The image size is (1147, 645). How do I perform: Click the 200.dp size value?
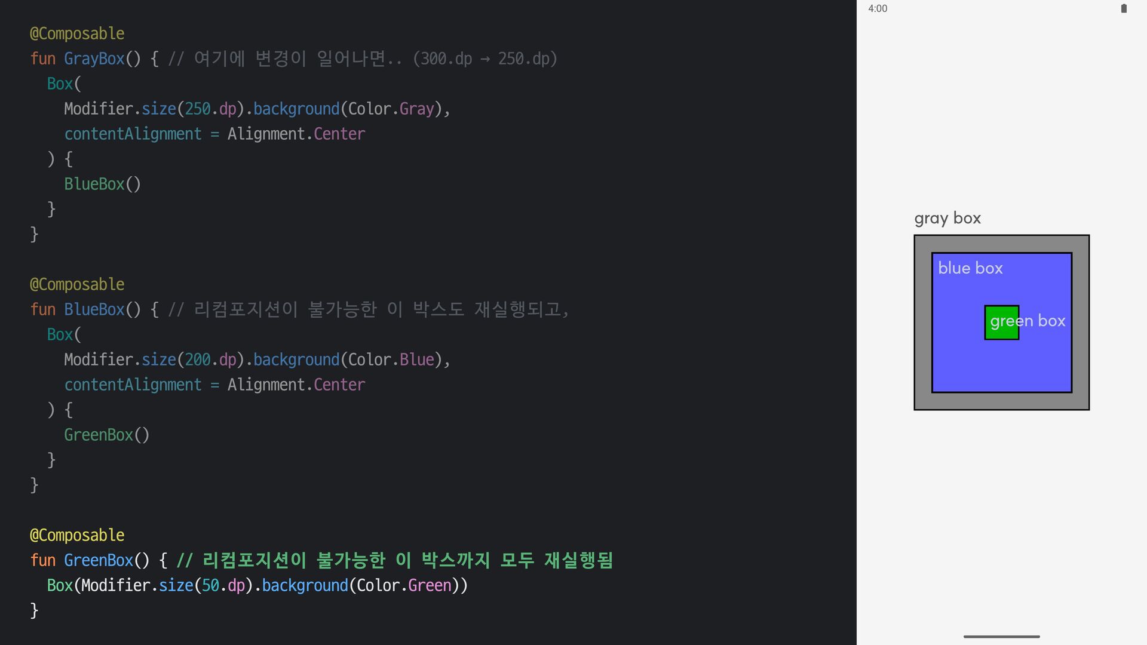click(x=210, y=360)
